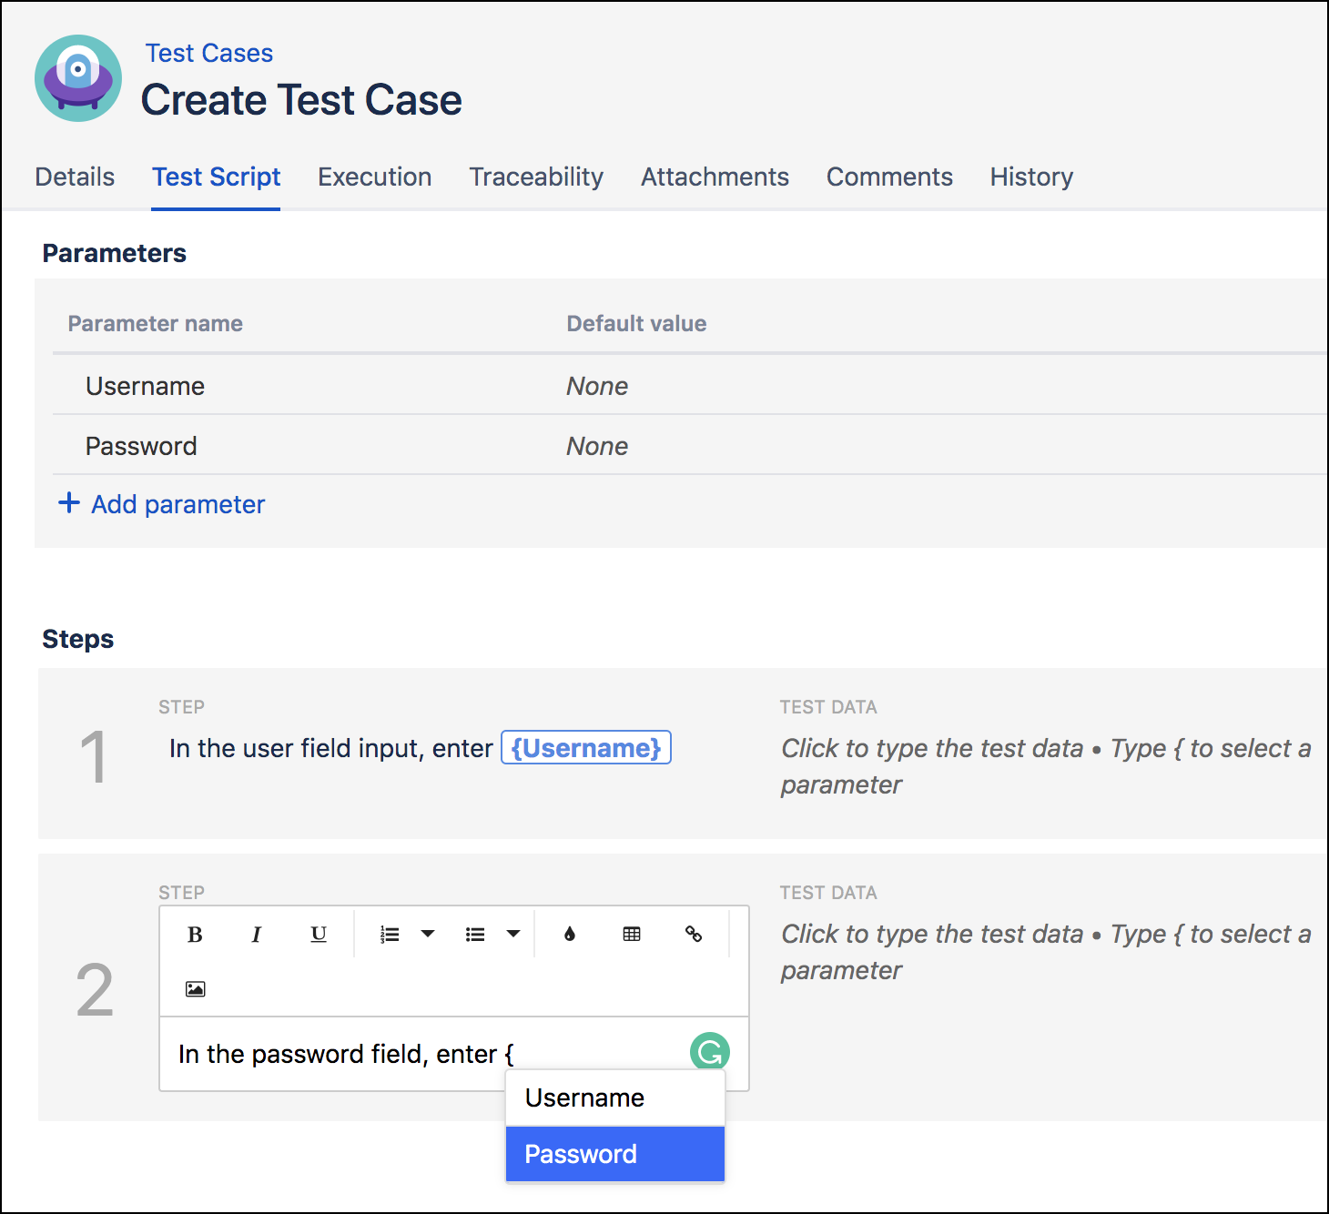Toggle italic formatting in step editor

pos(256,934)
